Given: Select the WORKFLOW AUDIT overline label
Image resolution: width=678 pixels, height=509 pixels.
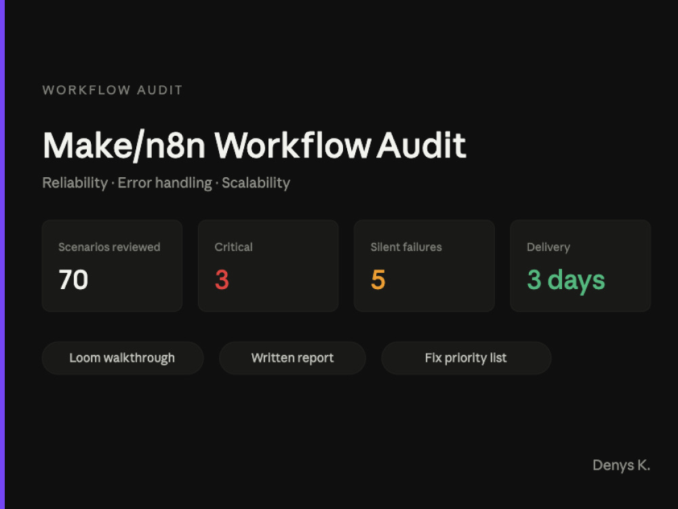Looking at the screenshot, I should pyautogui.click(x=113, y=90).
